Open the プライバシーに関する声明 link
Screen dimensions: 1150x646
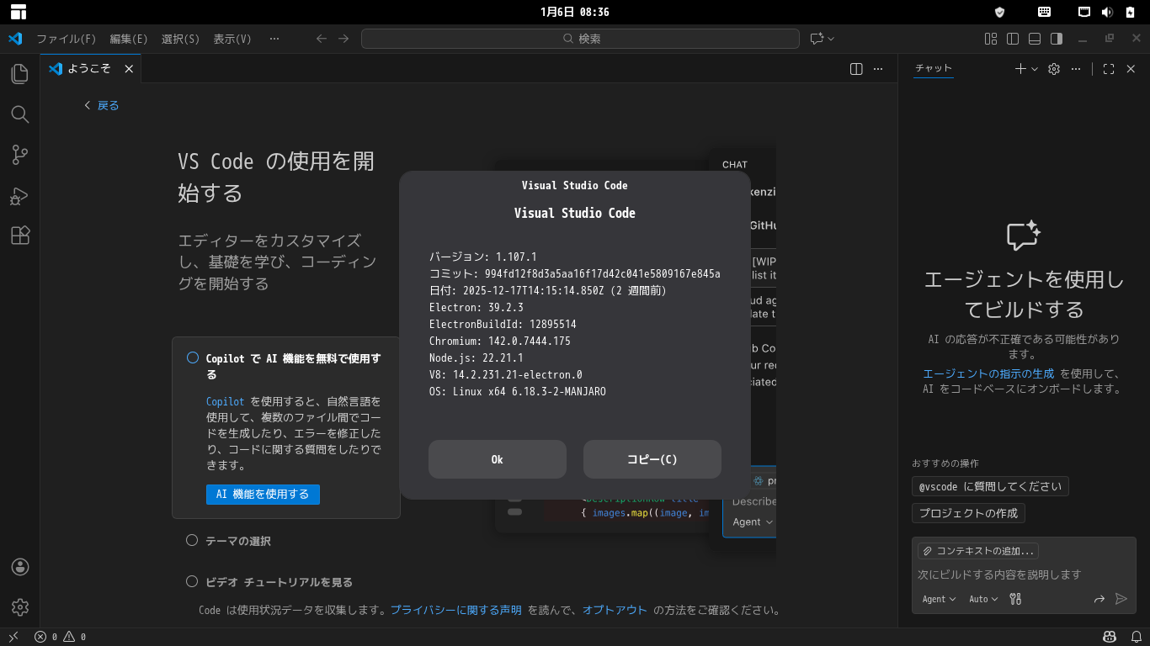point(455,611)
